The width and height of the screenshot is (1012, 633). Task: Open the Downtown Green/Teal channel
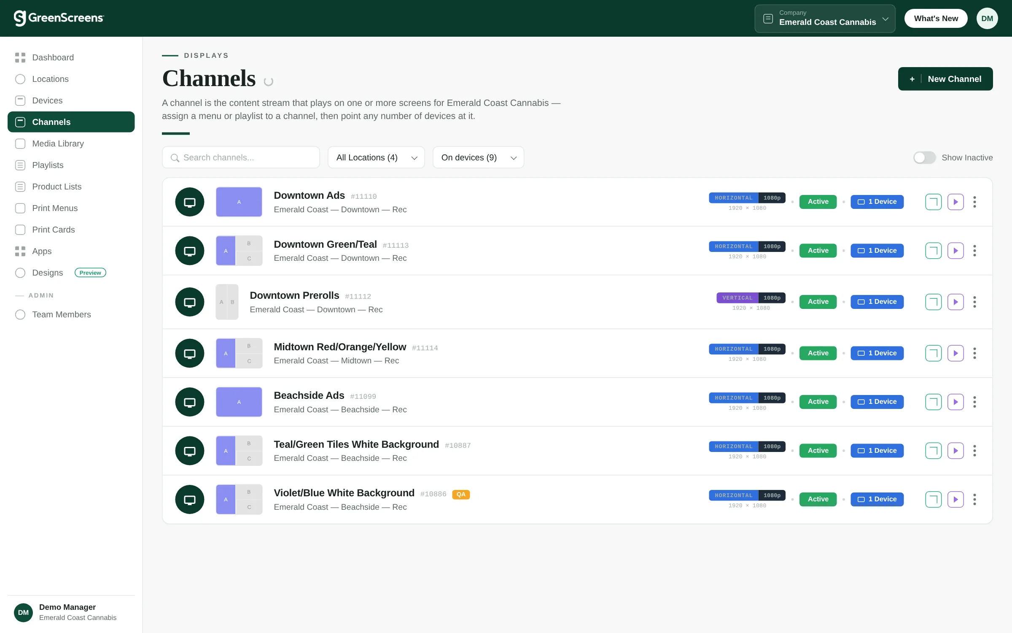tap(326, 244)
